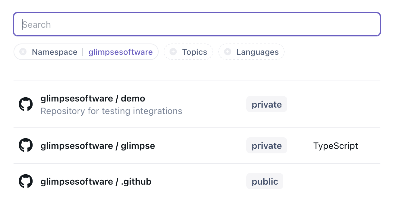Image resolution: width=401 pixels, height=212 pixels.
Task: Open the glimpsesoftware / .github repository
Action: [96, 181]
